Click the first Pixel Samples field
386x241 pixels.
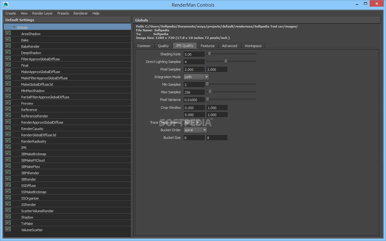194,69
